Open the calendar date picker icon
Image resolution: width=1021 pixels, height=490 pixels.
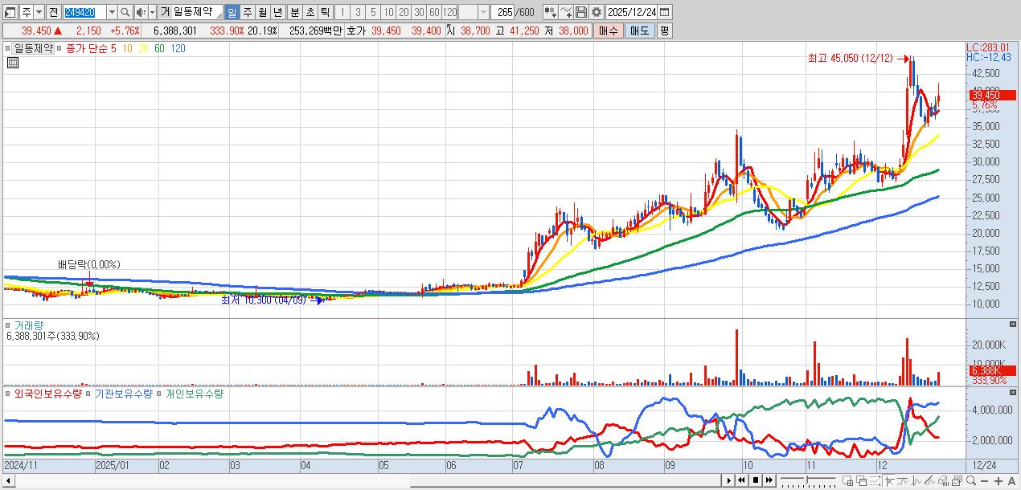point(663,12)
